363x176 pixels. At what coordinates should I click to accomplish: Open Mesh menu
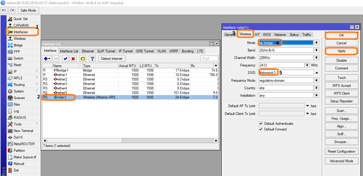coord(17,65)
